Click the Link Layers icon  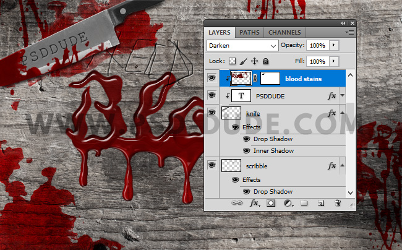click(237, 203)
